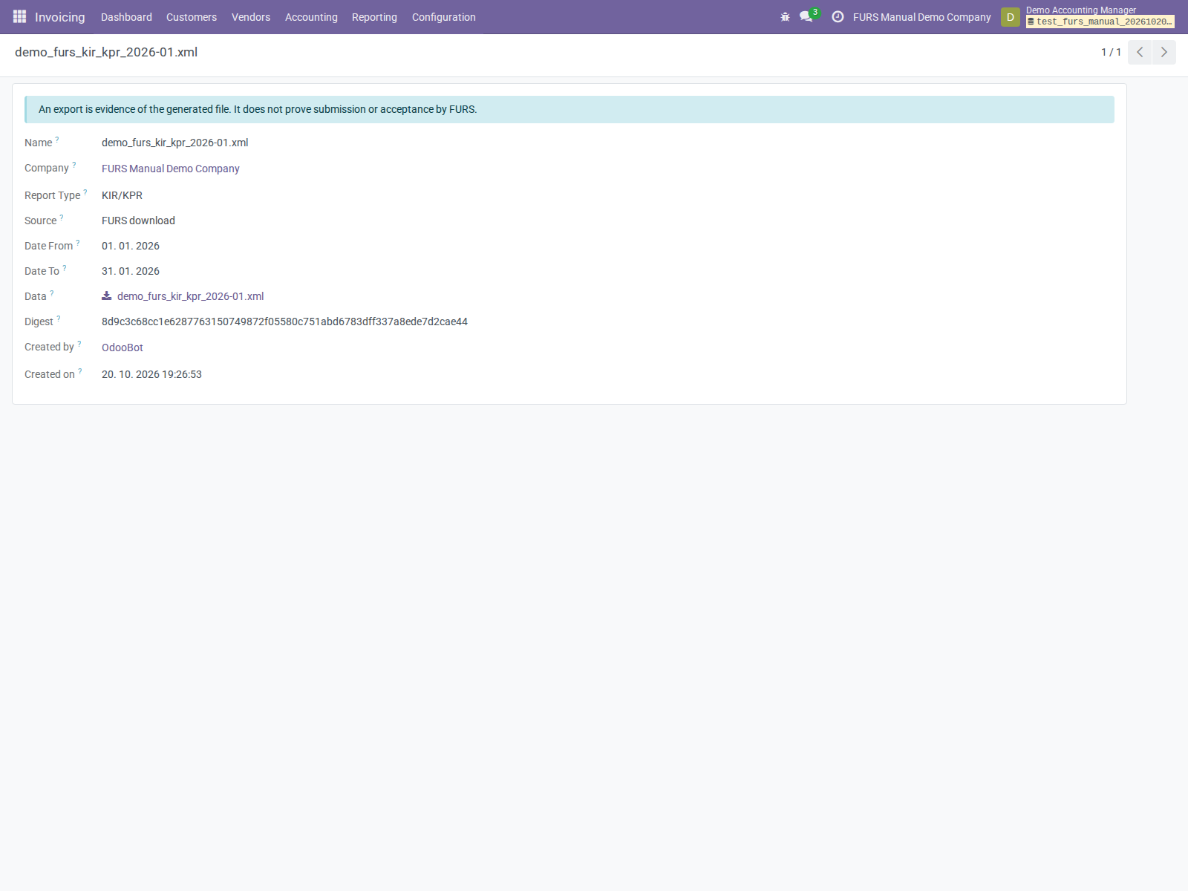
Task: Click the Invoicing app title
Action: tap(60, 17)
